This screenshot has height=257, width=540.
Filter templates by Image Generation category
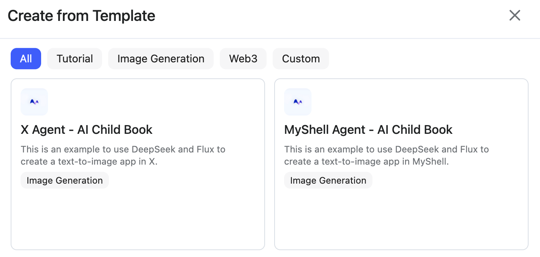click(161, 59)
